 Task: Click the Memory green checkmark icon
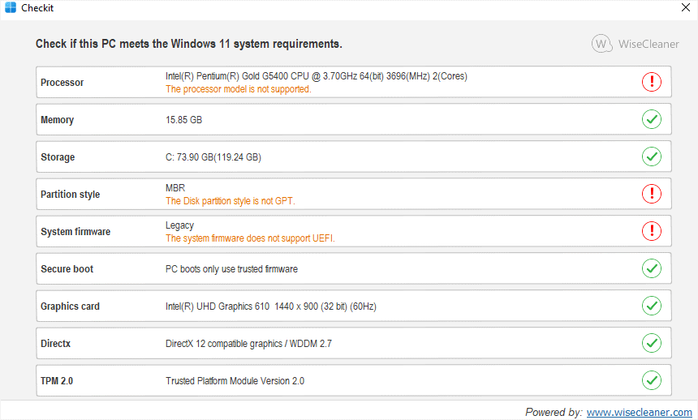652,119
